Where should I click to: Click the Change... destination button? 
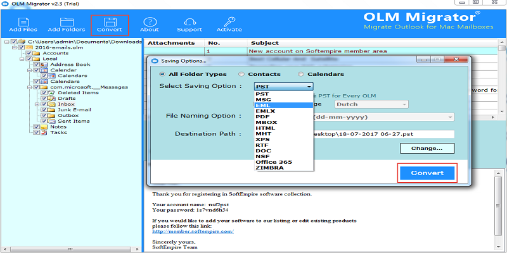pyautogui.click(x=427, y=149)
